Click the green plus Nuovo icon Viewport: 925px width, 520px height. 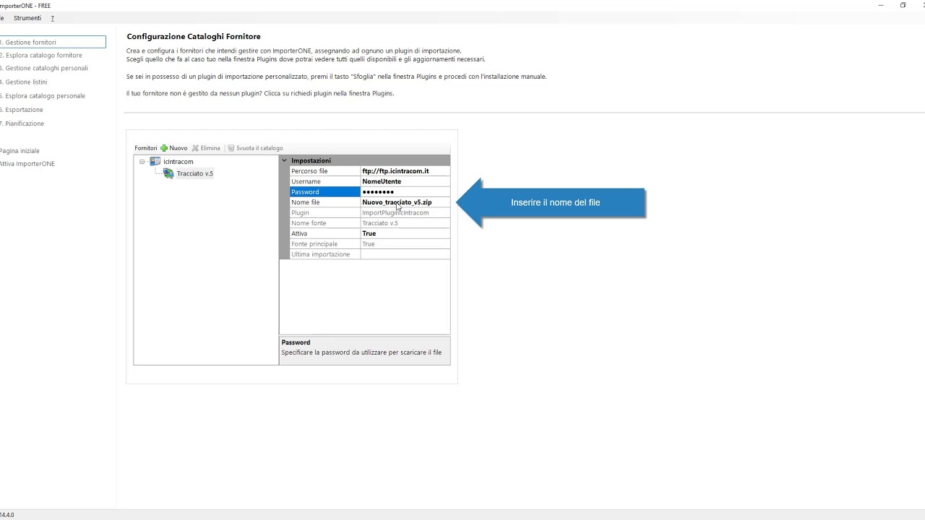(x=164, y=148)
